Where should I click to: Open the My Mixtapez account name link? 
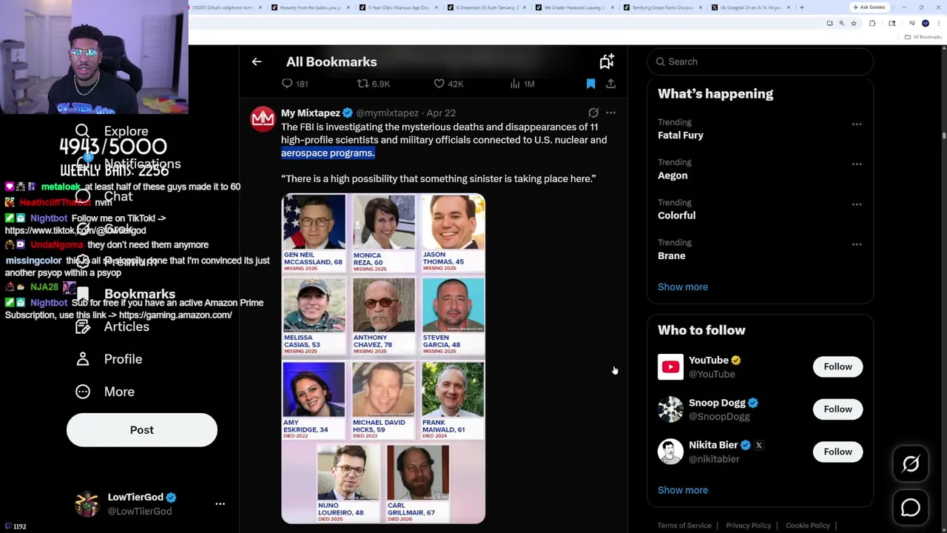click(311, 113)
